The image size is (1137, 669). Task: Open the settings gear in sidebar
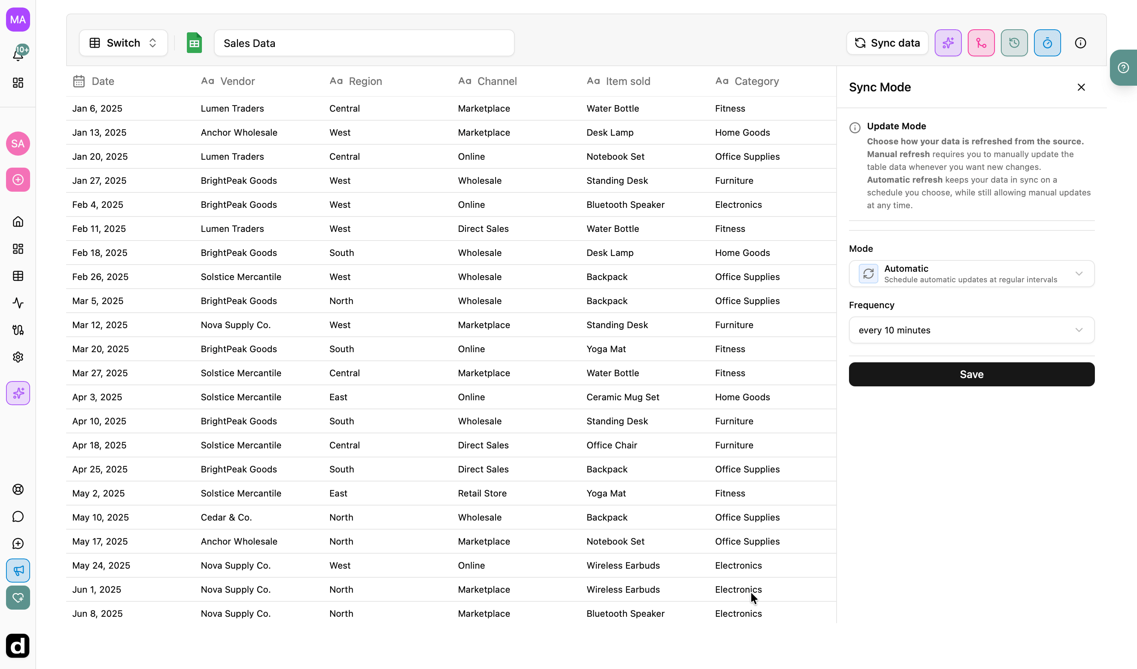pyautogui.click(x=18, y=357)
